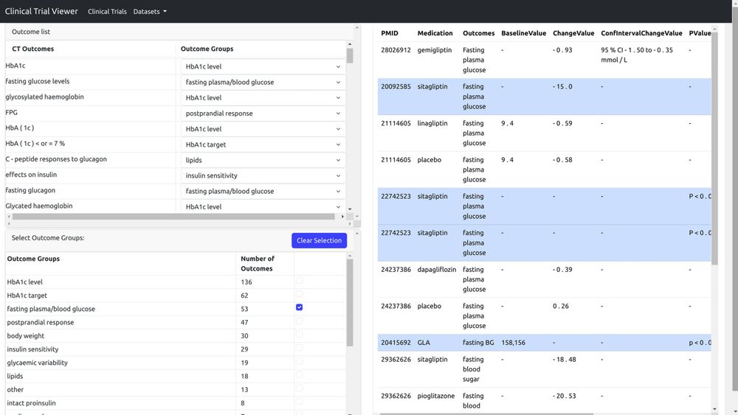Click the outcome list scroll down arrow
This screenshot has width=738, height=415.
click(350, 209)
